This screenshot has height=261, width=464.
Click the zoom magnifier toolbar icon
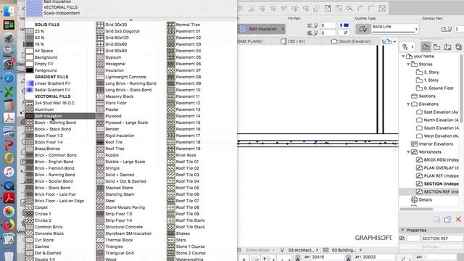[349, 8]
